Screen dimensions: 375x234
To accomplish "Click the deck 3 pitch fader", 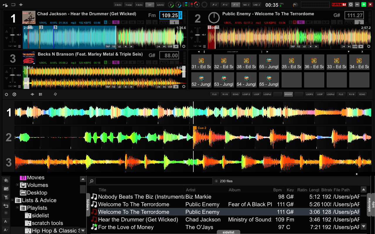I will coord(13,75).
